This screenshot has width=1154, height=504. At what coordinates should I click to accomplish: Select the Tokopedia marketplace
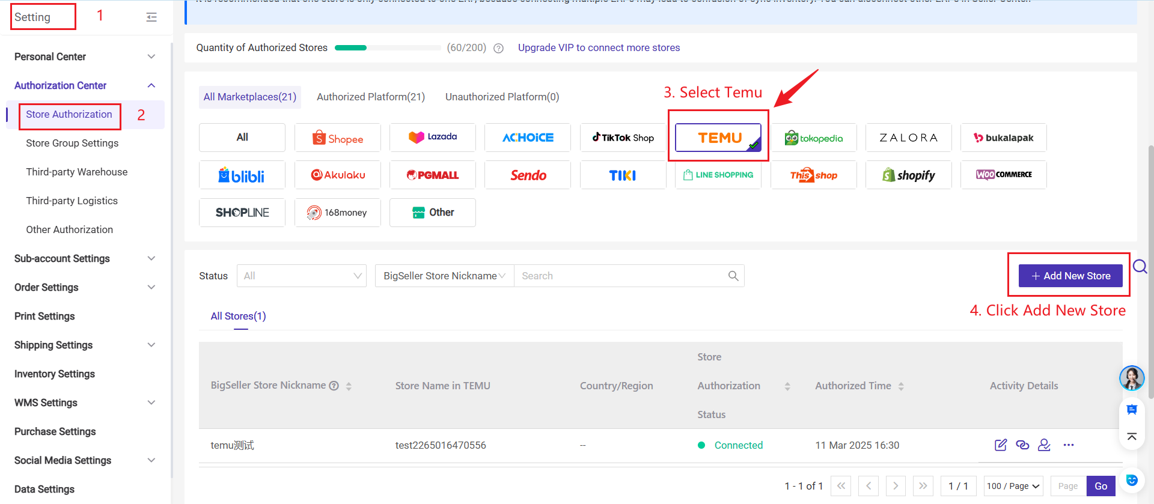(x=814, y=138)
